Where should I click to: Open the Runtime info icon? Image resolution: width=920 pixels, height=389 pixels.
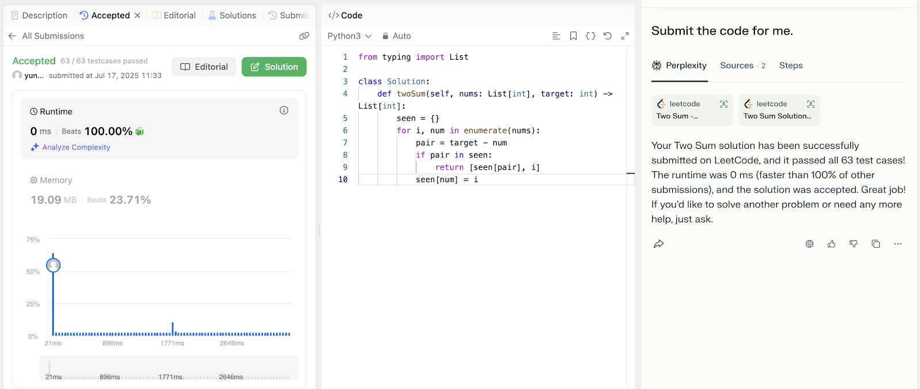click(x=284, y=110)
